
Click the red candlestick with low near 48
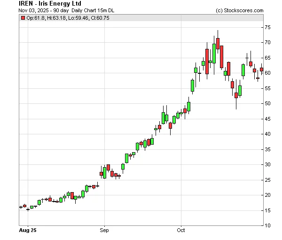click(x=236, y=95)
